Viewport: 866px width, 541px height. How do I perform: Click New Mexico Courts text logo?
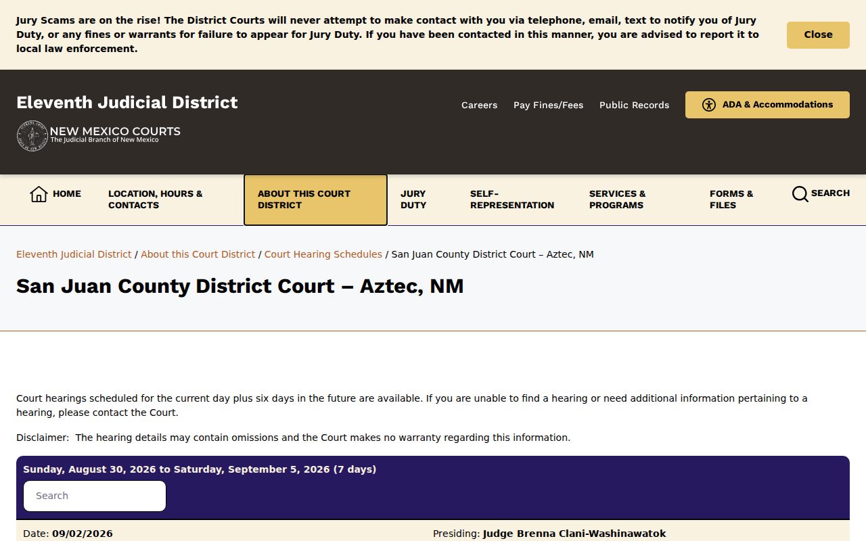pyautogui.click(x=115, y=134)
